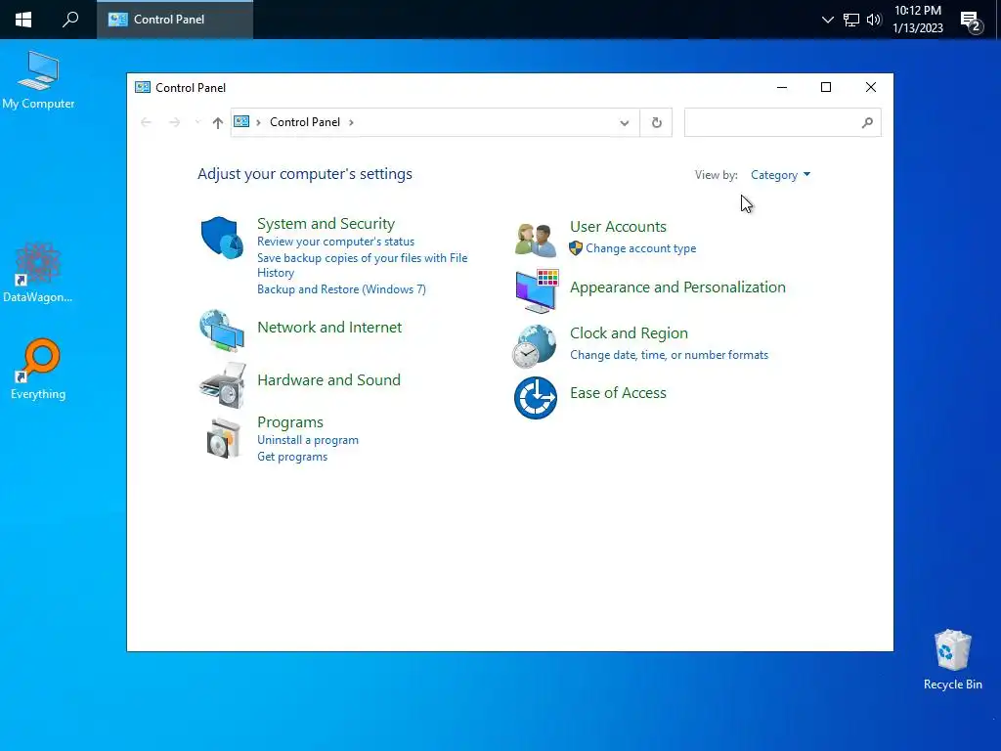
Task: Open the Ease of Access icon
Action: coord(536,398)
